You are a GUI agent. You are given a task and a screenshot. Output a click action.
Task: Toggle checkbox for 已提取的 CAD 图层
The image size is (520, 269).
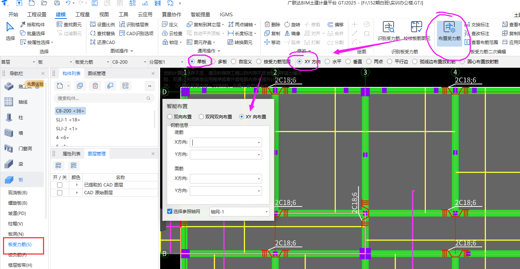click(60, 185)
